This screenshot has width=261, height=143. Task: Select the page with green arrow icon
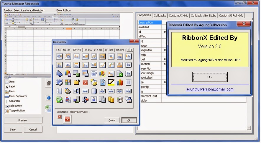pos(120,74)
